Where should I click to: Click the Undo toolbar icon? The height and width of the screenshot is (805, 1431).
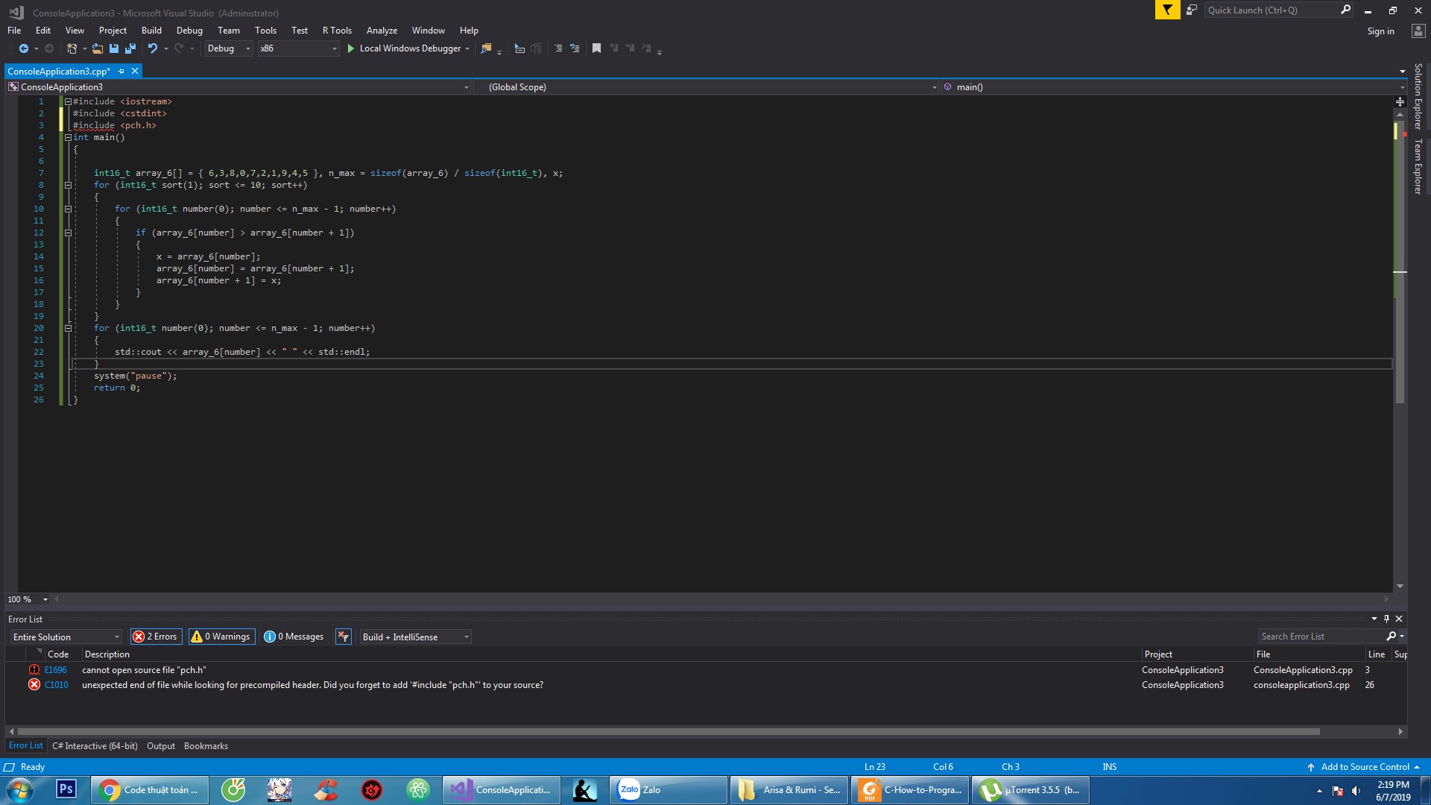[153, 48]
